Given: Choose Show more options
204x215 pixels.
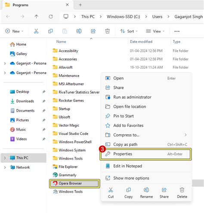Looking at the screenshot, I should 146,178.
